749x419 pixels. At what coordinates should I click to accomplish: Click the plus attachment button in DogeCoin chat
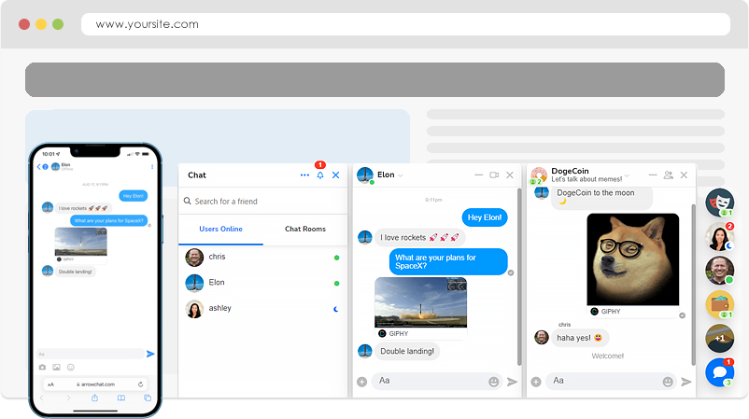pyautogui.click(x=536, y=382)
